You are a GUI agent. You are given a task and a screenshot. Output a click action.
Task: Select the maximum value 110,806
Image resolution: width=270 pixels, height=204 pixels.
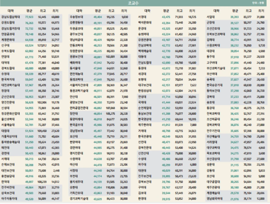coord(110,188)
